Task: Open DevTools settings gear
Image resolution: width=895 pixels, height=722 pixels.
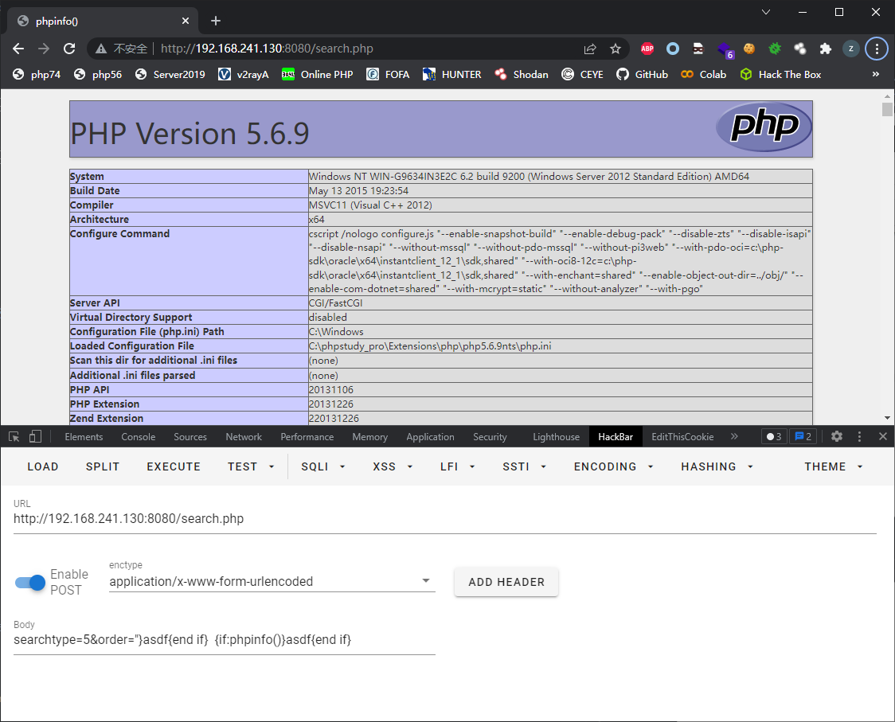Action: [837, 437]
